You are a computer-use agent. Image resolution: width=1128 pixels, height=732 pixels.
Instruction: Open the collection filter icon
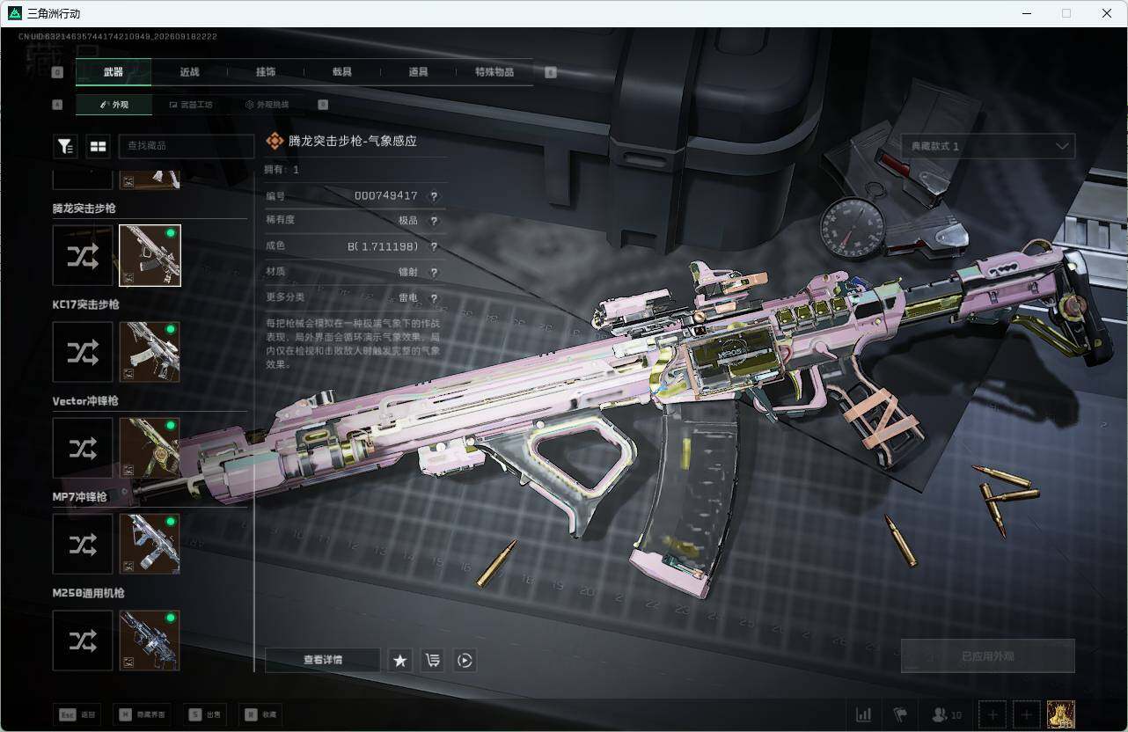point(65,147)
